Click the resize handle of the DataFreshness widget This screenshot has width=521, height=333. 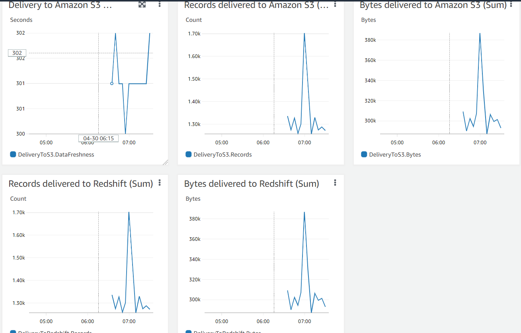pyautogui.click(x=165, y=162)
